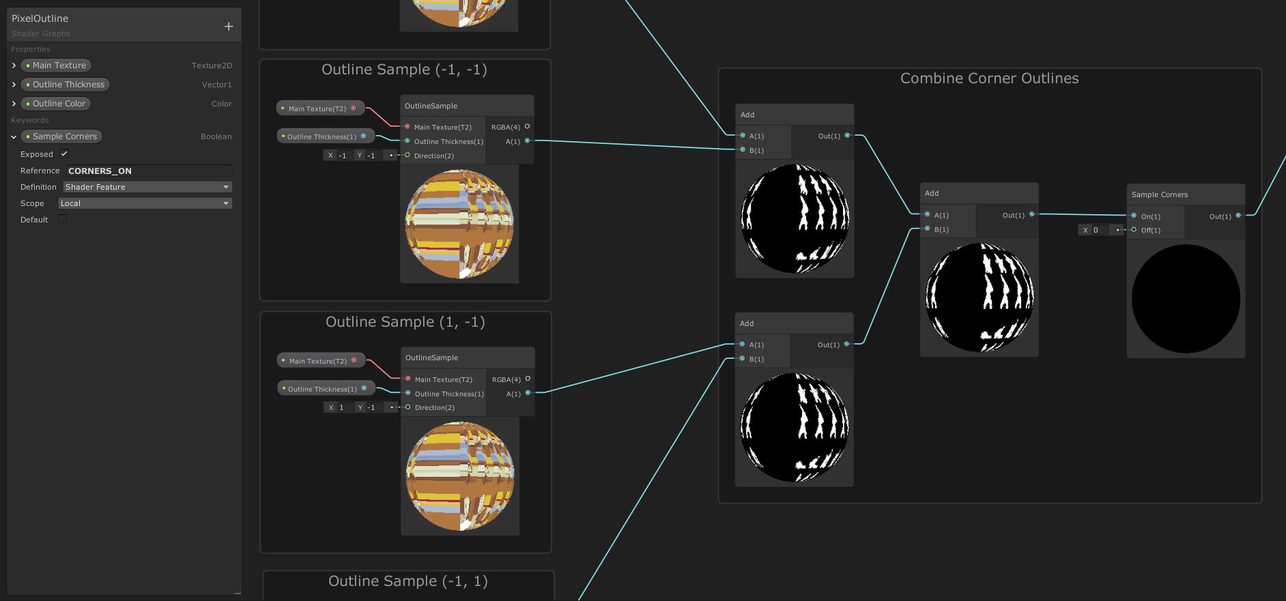
Task: Collapse the Sample Corners keyword
Action: tap(14, 136)
